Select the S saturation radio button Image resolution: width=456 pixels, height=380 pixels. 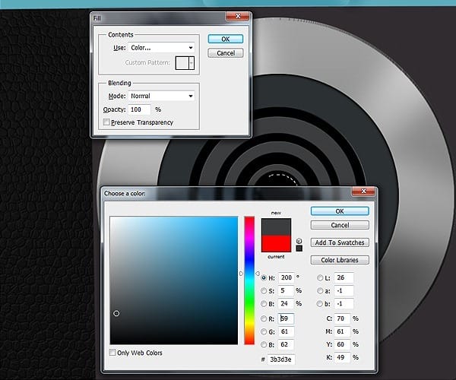264,291
